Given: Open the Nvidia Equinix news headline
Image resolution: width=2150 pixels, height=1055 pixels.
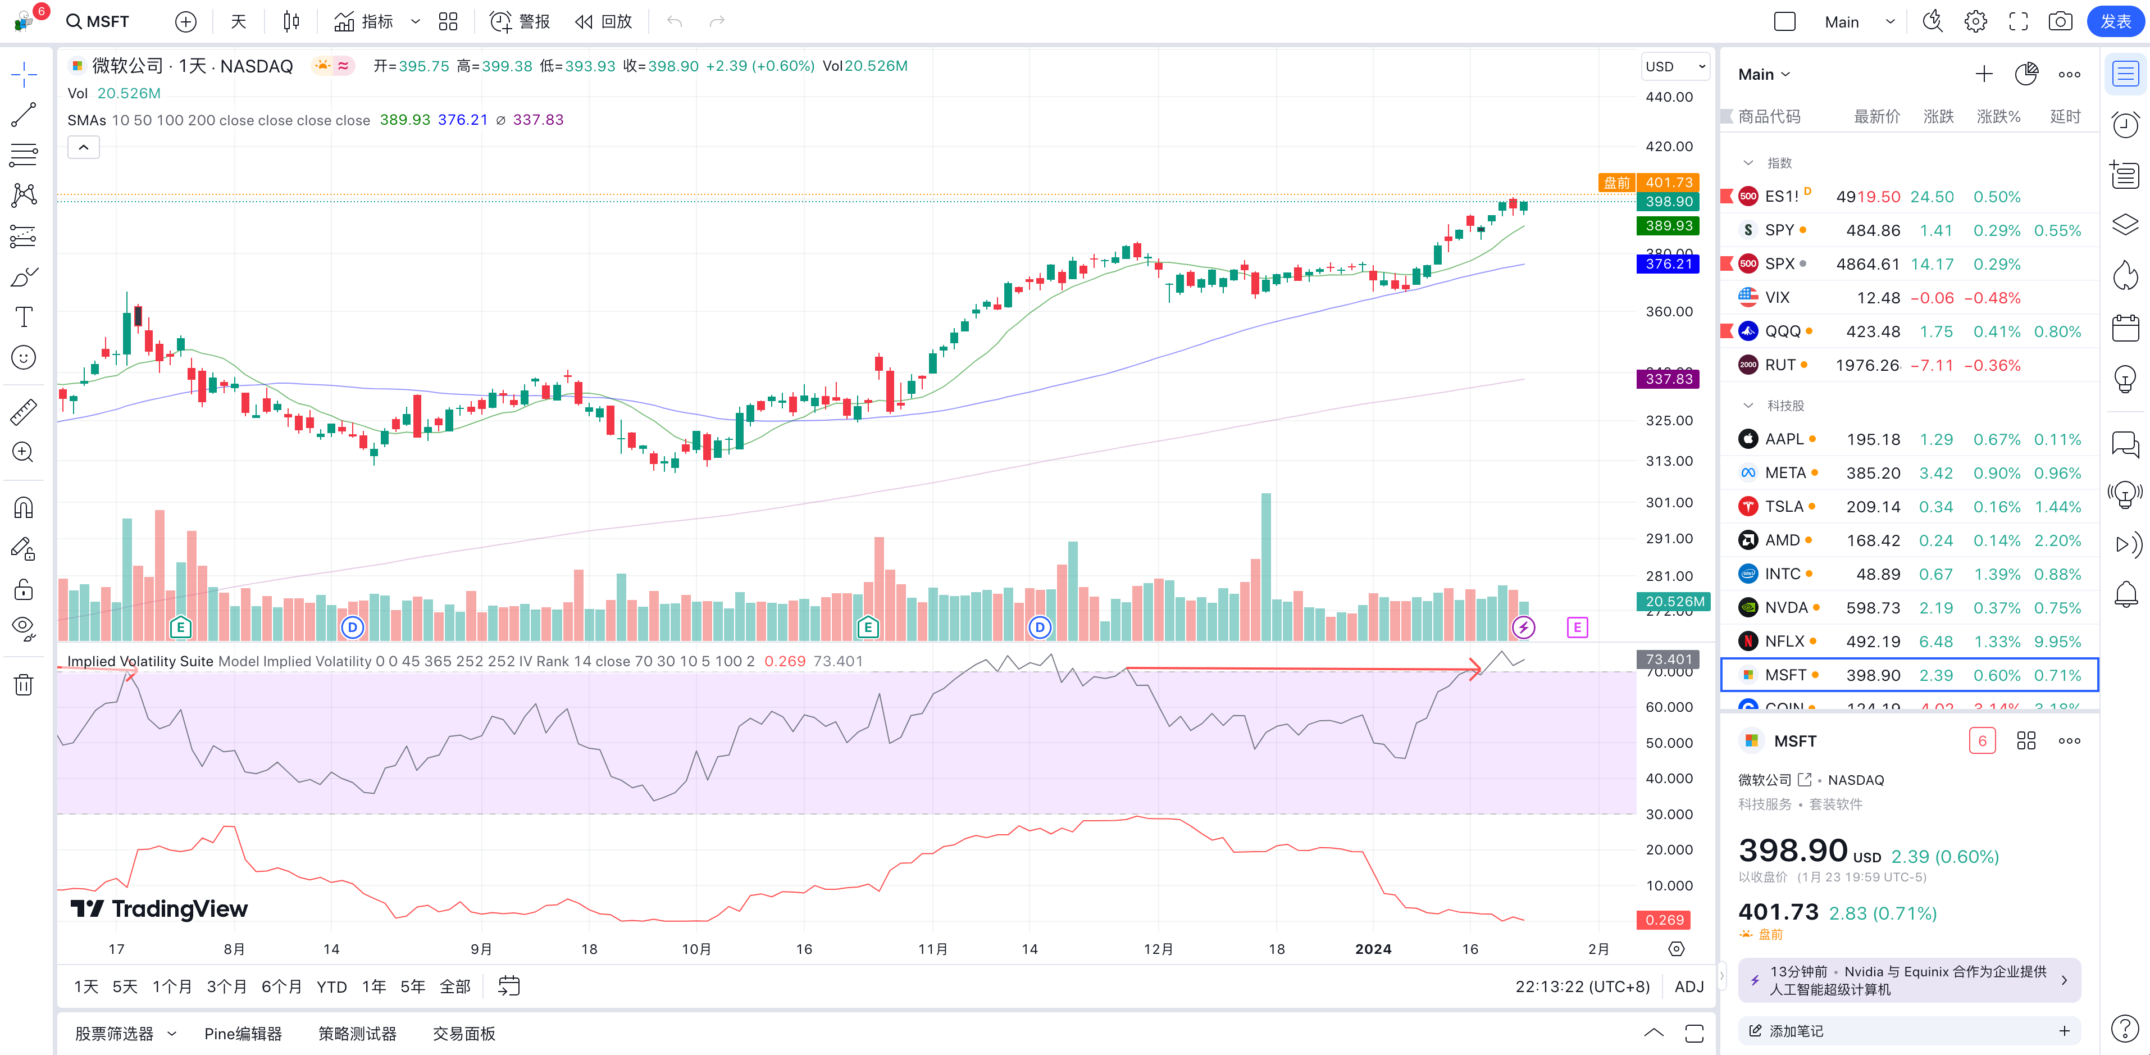Looking at the screenshot, I should (x=1909, y=981).
